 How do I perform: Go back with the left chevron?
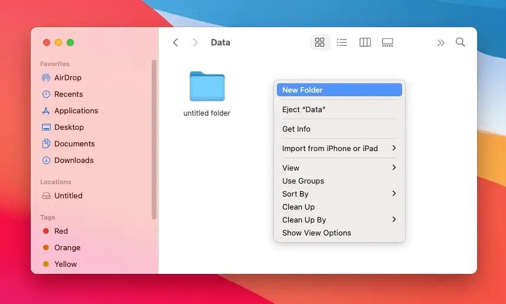pyautogui.click(x=175, y=43)
